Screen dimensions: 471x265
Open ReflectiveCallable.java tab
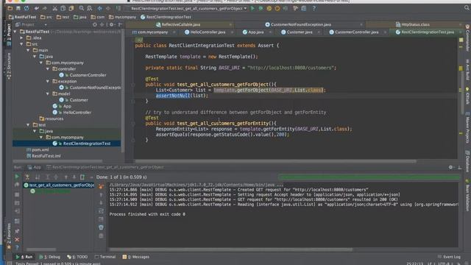[x=180, y=24]
